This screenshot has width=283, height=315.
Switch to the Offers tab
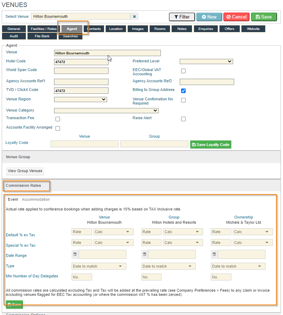point(230,29)
